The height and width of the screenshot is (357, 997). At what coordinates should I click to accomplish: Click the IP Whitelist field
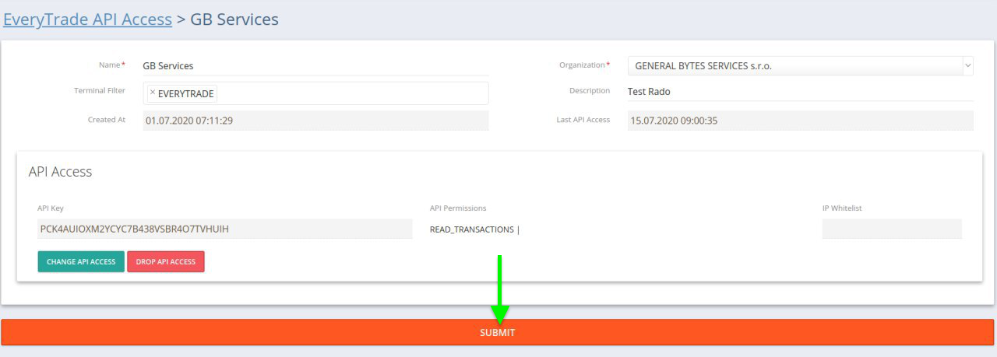coord(892,229)
